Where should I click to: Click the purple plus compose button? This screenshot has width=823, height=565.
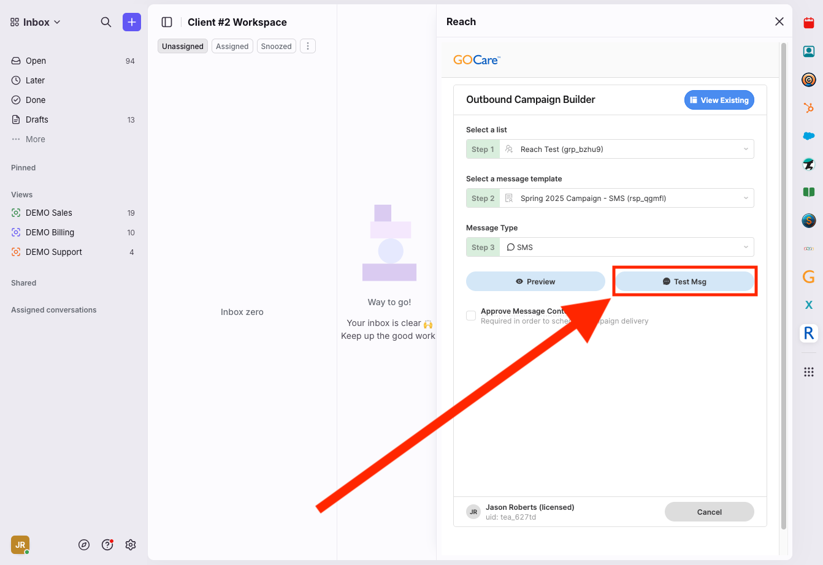pos(132,22)
